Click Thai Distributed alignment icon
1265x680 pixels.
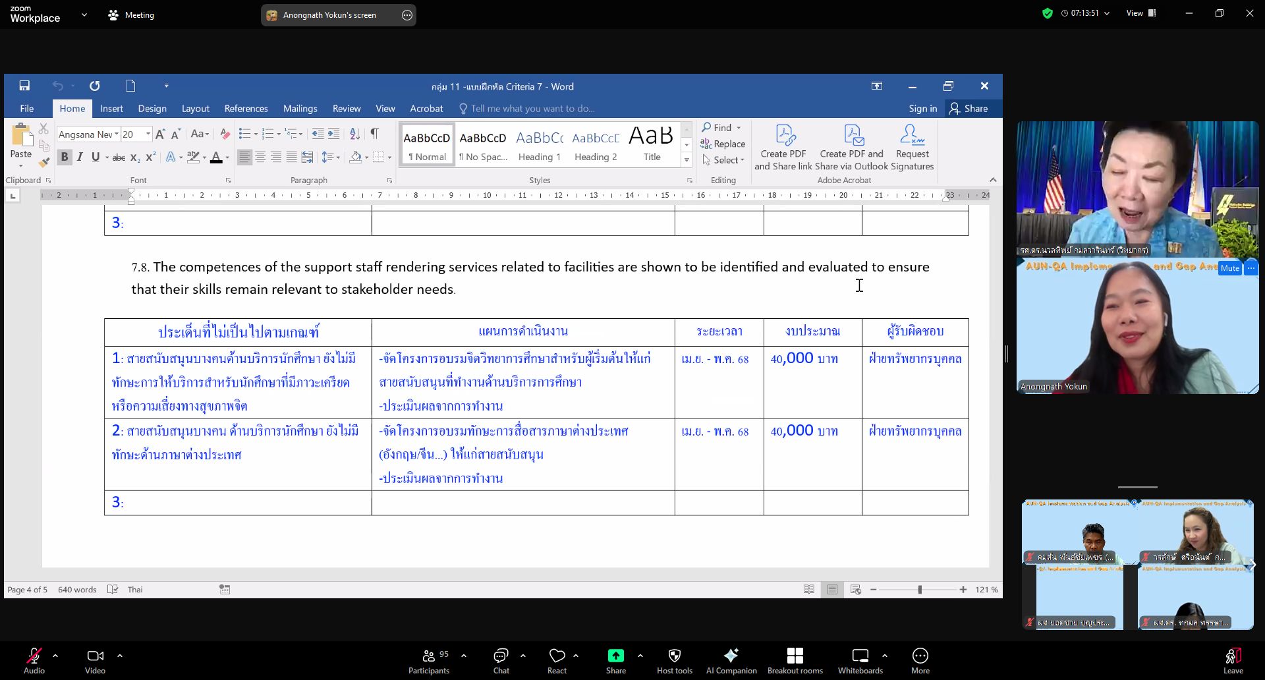pos(307,157)
